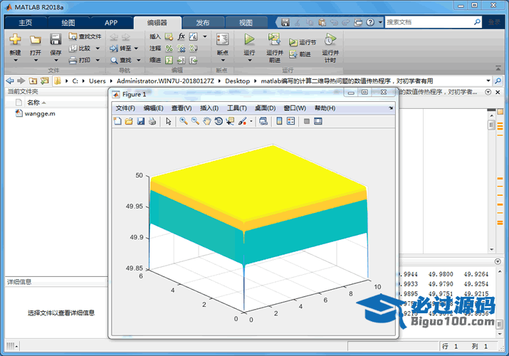
Task: Toggle the data cursor tool
Action: 230,121
